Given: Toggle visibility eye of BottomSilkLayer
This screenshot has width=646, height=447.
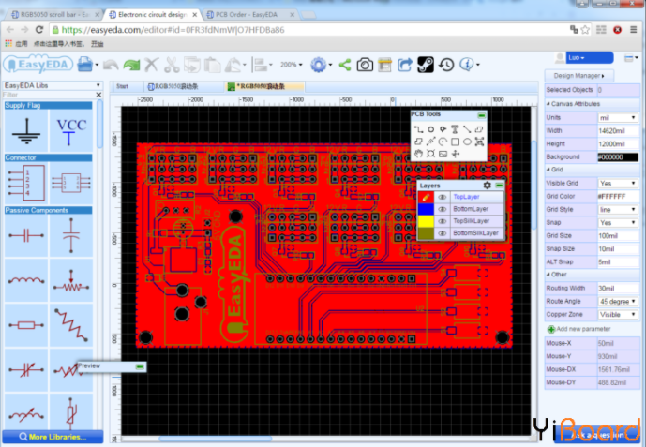Looking at the screenshot, I should (x=442, y=233).
